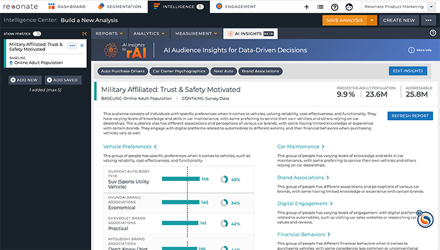The width and height of the screenshot is (440, 250).
Task: Click the Chevrolet Practical bar showing 141
Action: click(180, 223)
